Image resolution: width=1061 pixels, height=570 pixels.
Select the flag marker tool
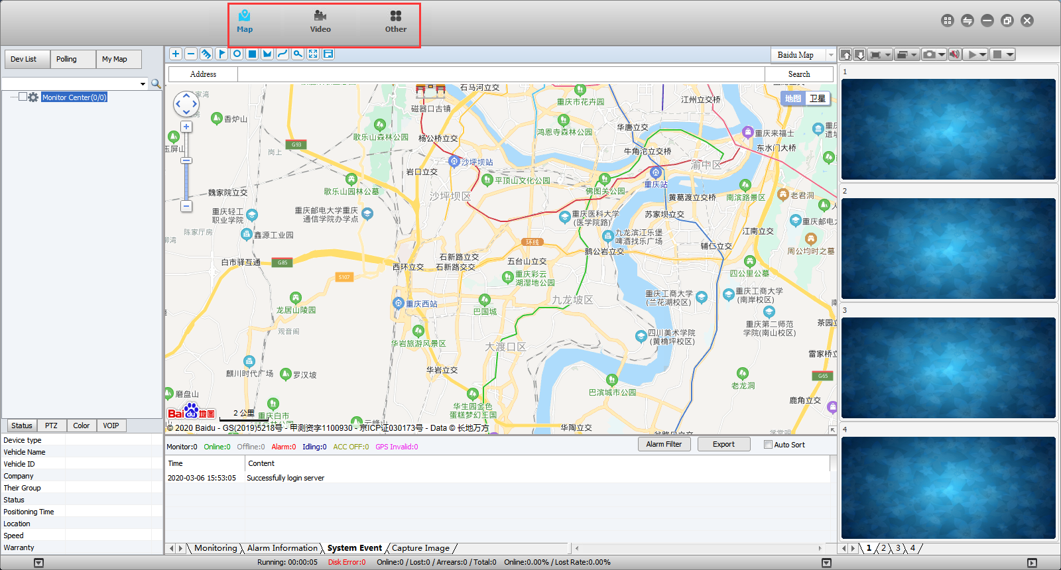[x=221, y=54]
